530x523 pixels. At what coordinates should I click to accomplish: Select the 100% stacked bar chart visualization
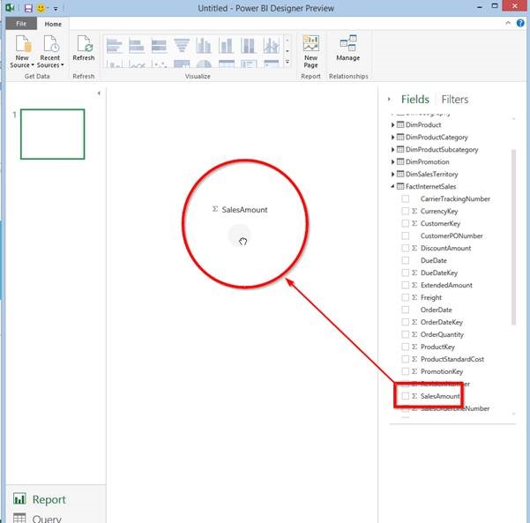coord(159,46)
